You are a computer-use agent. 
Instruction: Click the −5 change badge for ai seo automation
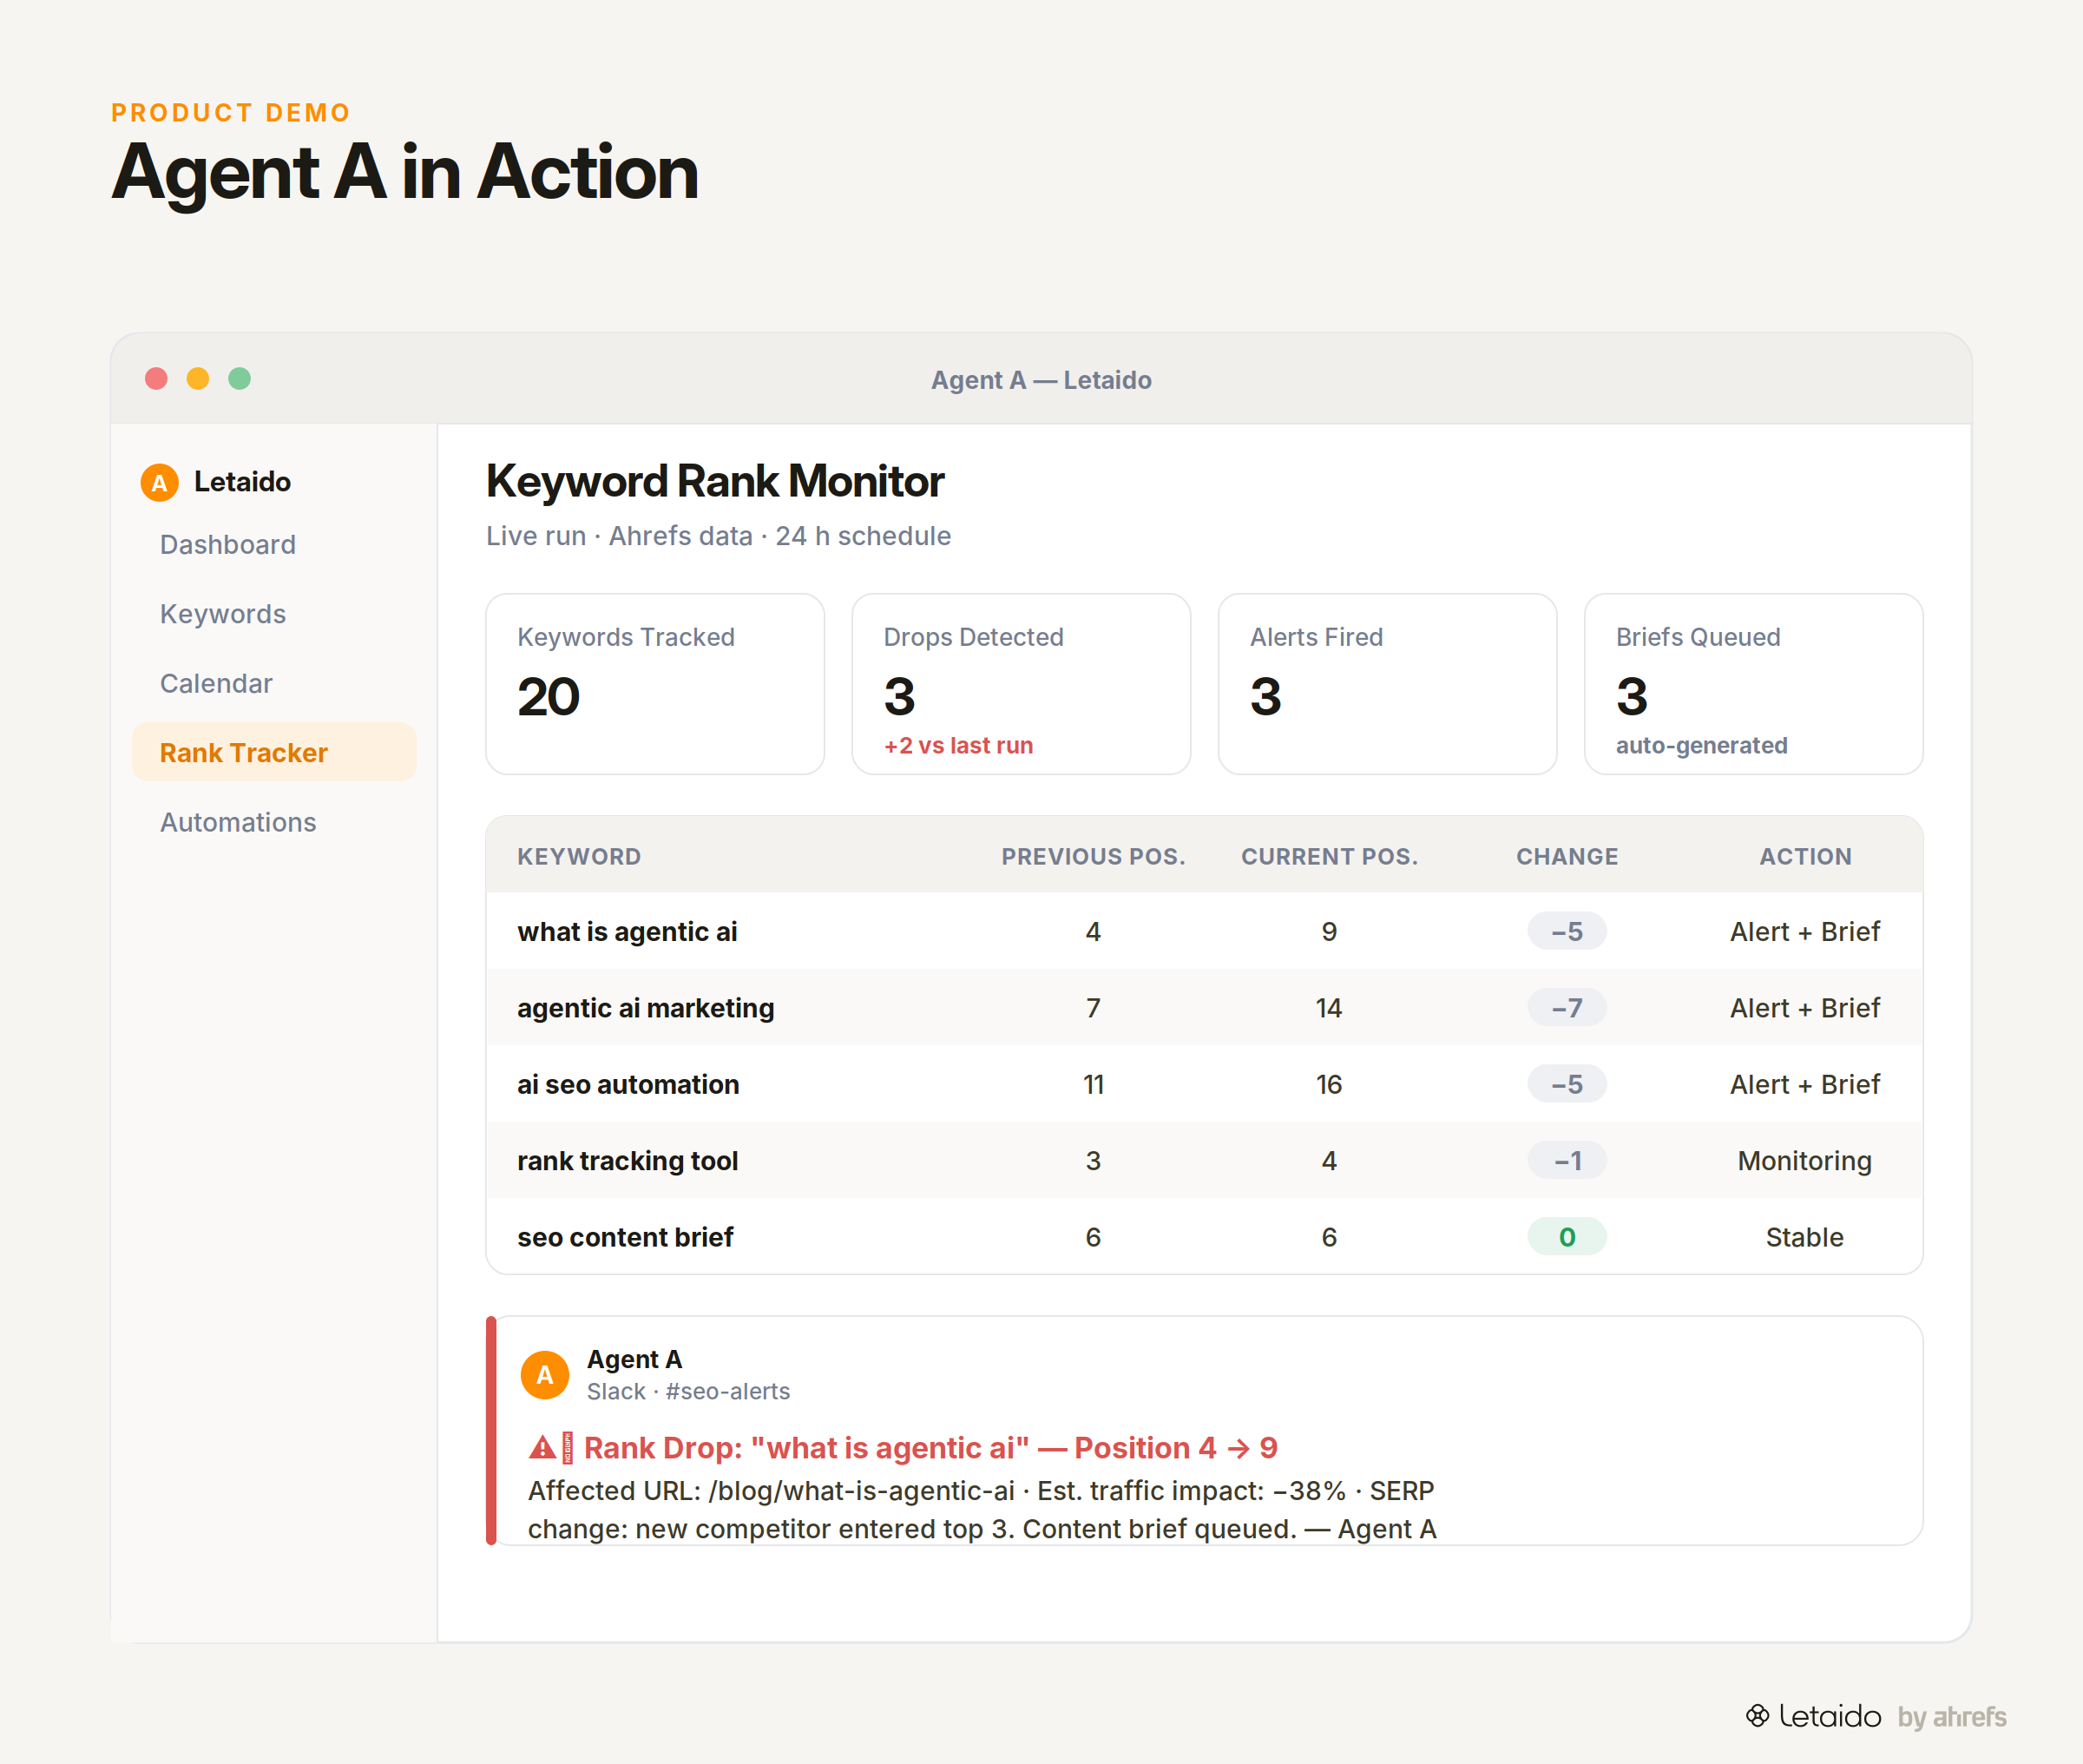pos(1567,1084)
